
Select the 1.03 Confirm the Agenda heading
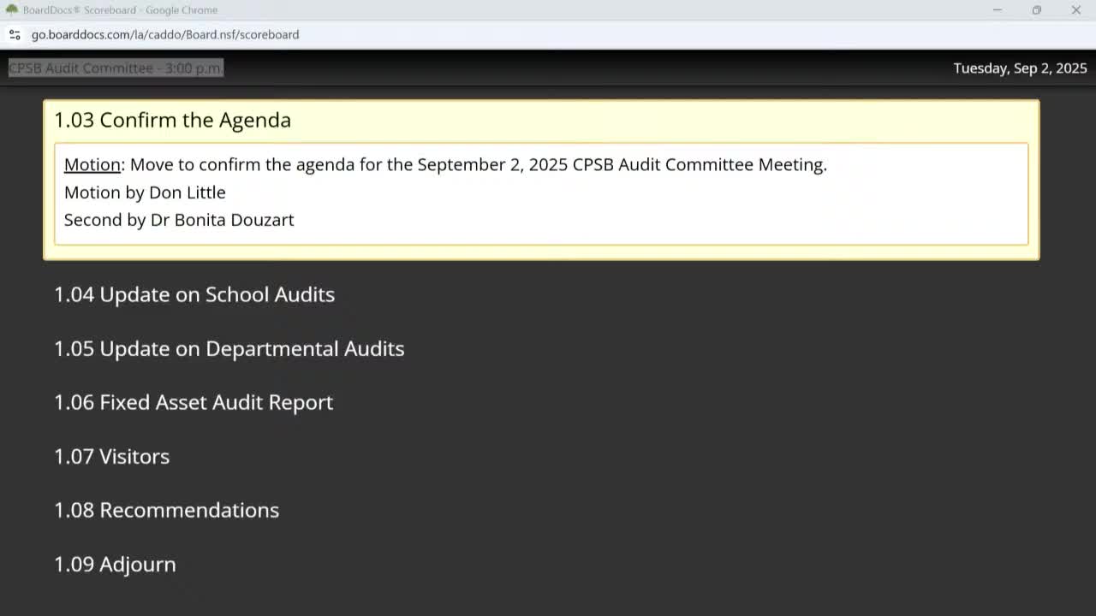[172, 120]
